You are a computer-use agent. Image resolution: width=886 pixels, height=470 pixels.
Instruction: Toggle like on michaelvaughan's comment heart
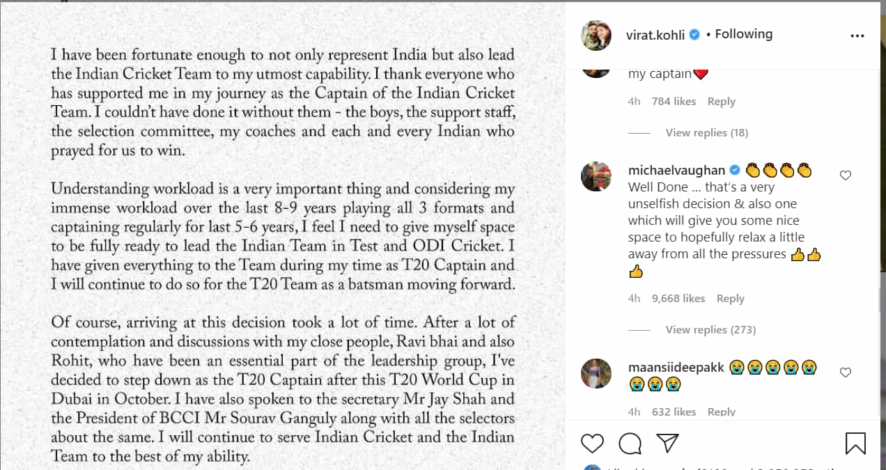[846, 176]
